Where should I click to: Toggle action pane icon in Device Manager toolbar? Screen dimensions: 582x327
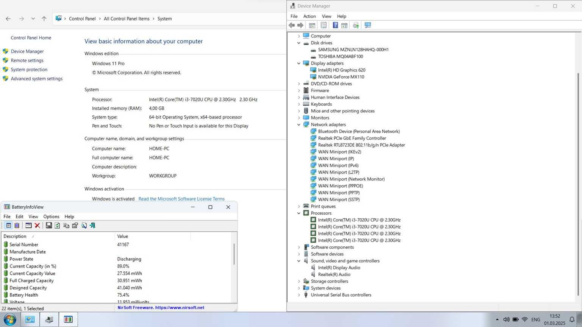[344, 25]
